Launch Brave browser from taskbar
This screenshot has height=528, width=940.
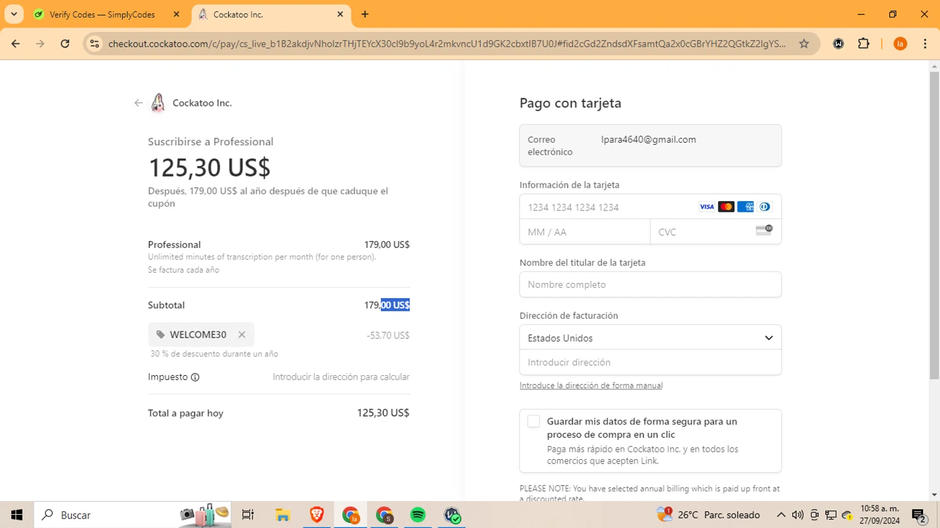316,515
